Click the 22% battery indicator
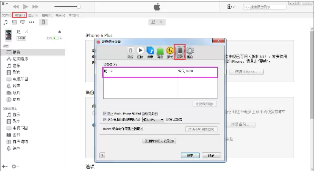This screenshot has width=315, height=171. click(54, 38)
